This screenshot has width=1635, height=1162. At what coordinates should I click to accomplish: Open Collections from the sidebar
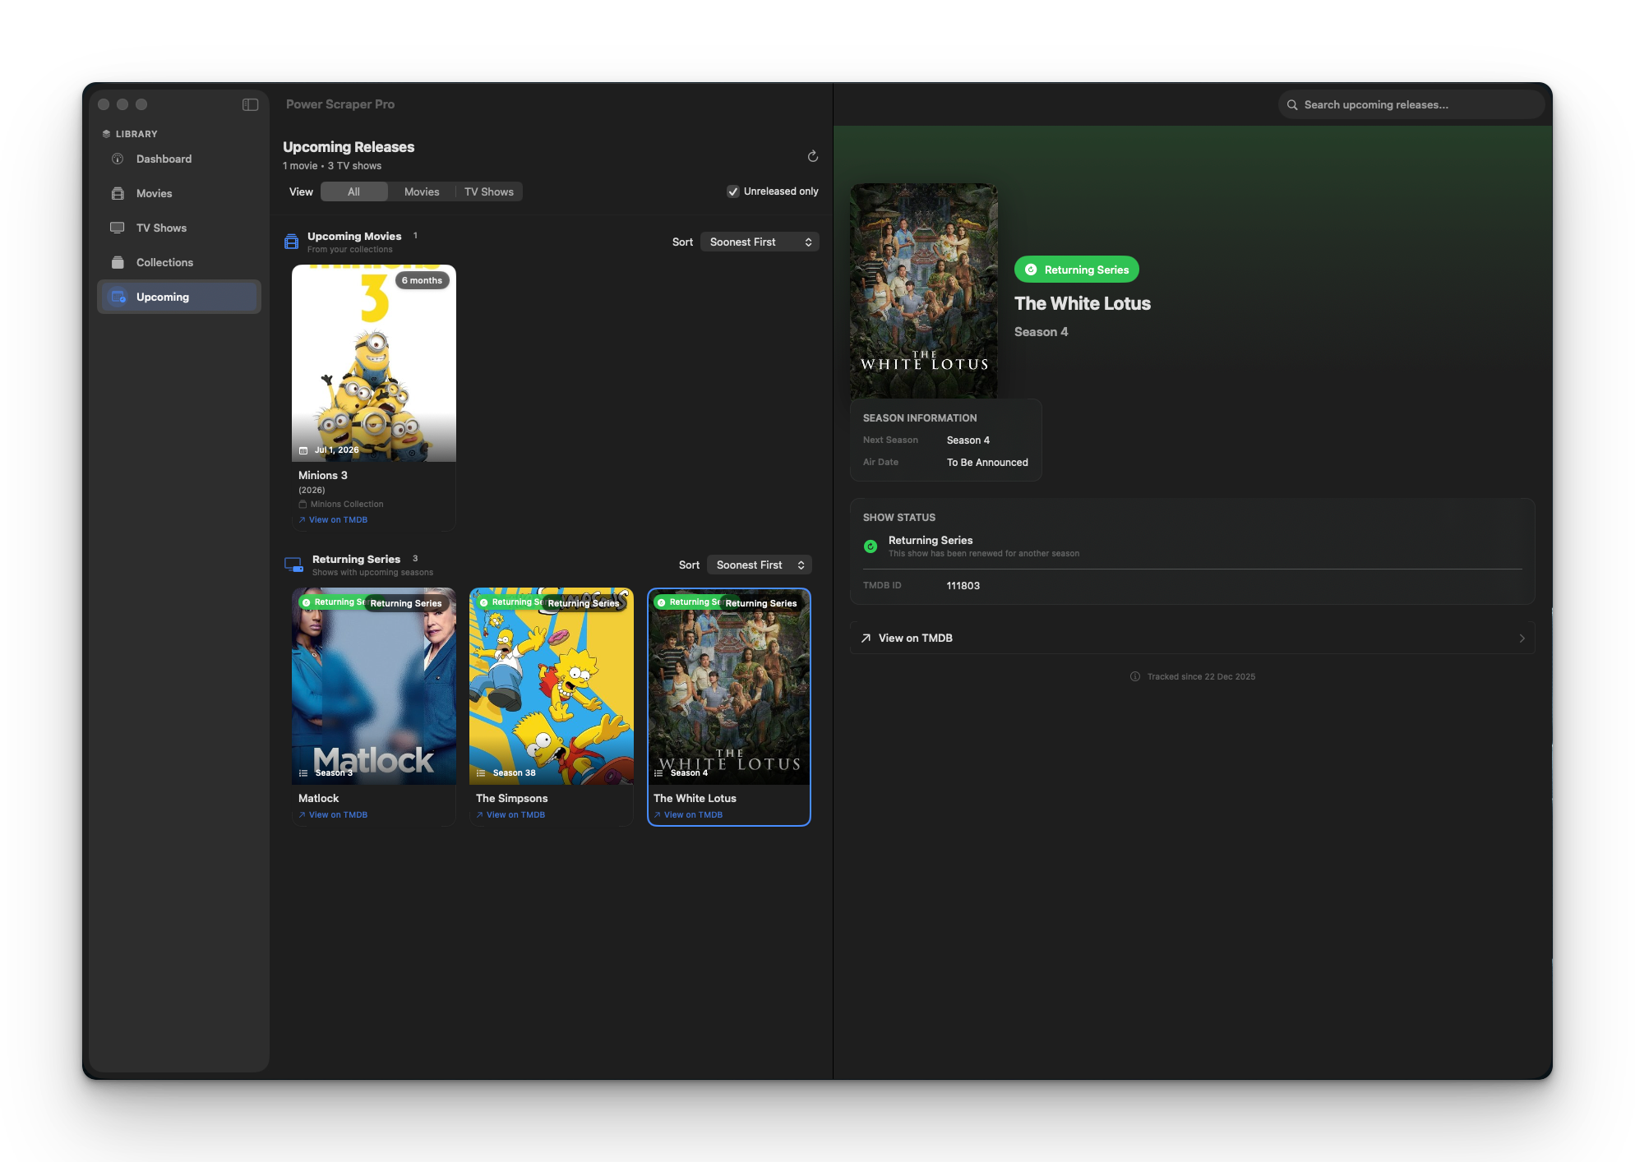click(x=164, y=262)
